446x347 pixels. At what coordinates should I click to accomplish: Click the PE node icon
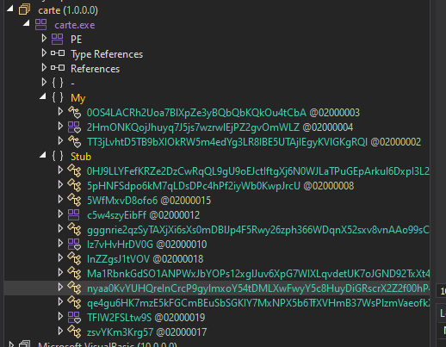pos(57,39)
